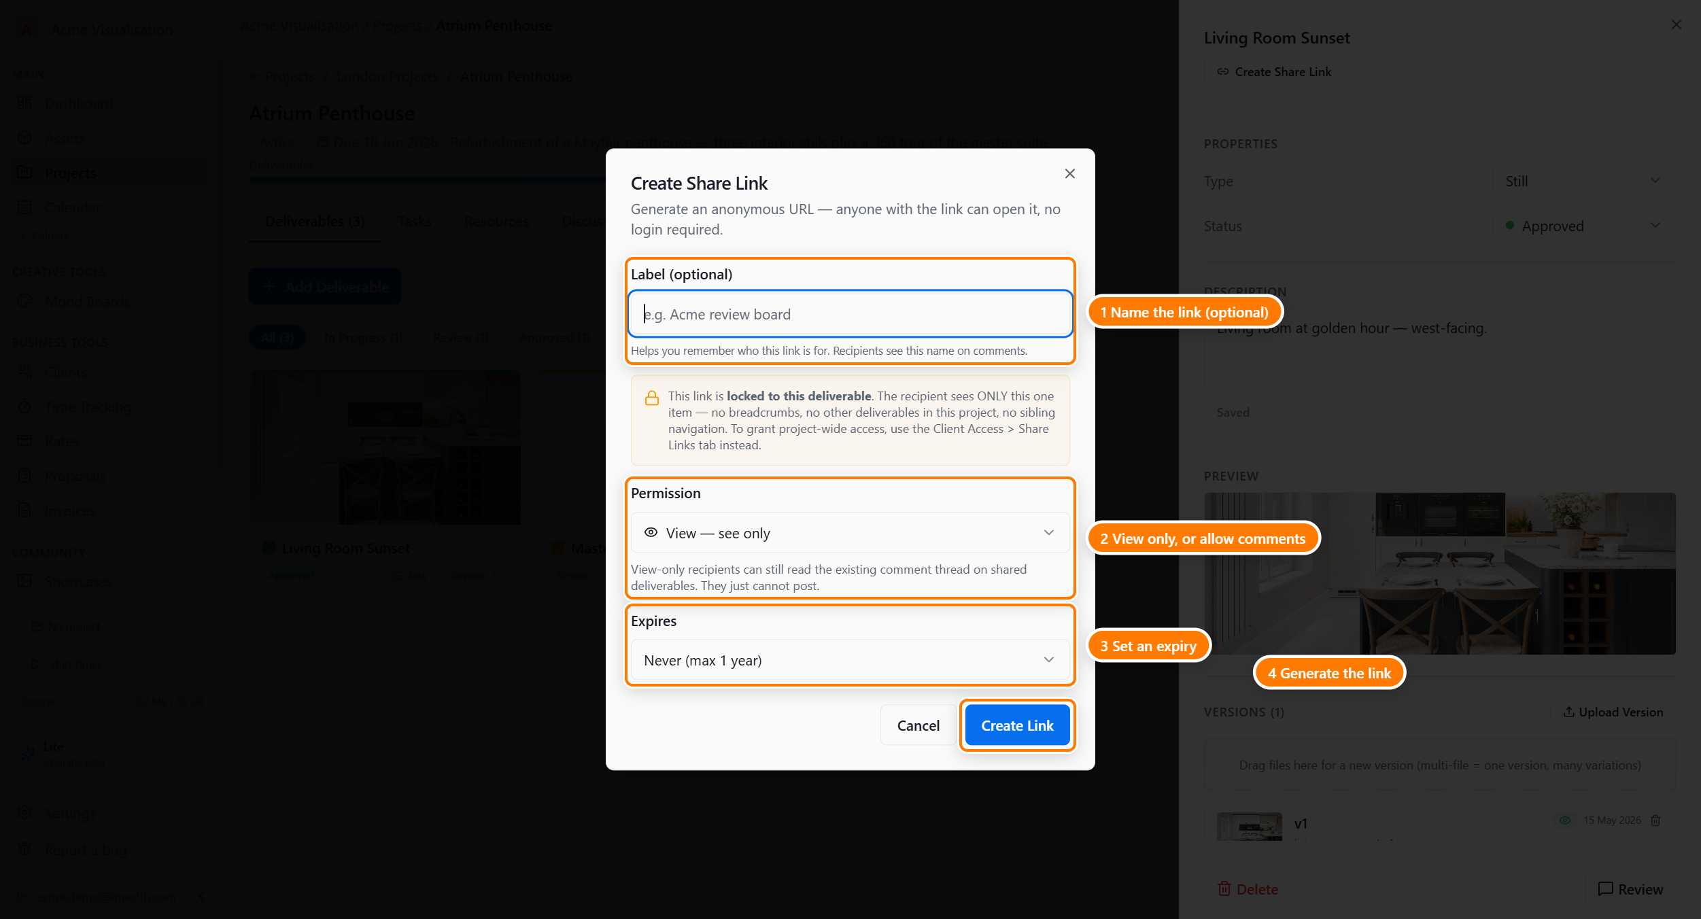Screen dimensions: 1701x919
Task: Click the Label (optional) text field
Action: coord(850,314)
